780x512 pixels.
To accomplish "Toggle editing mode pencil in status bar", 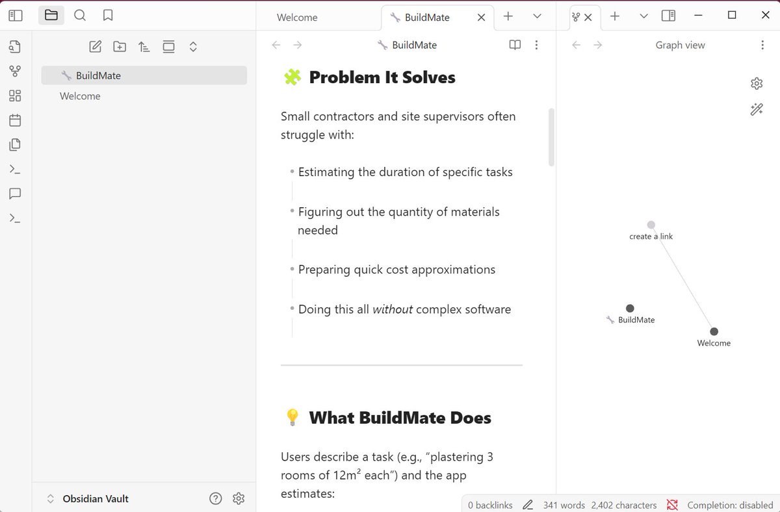I will (528, 505).
